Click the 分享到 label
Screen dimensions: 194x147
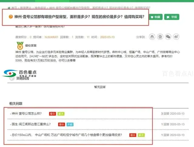pos(141,37)
